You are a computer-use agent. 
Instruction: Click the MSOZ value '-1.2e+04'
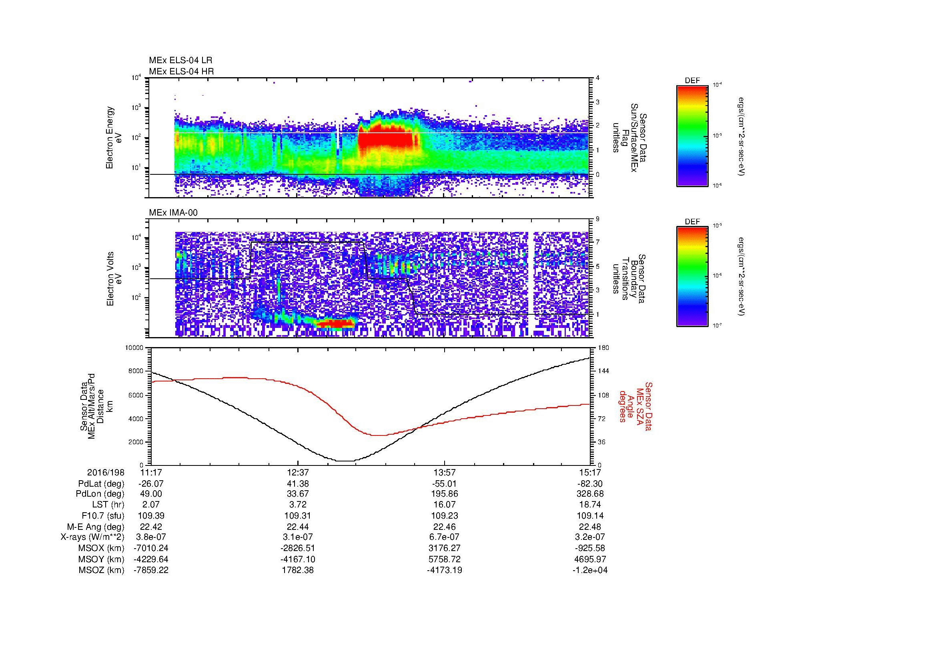(590, 570)
